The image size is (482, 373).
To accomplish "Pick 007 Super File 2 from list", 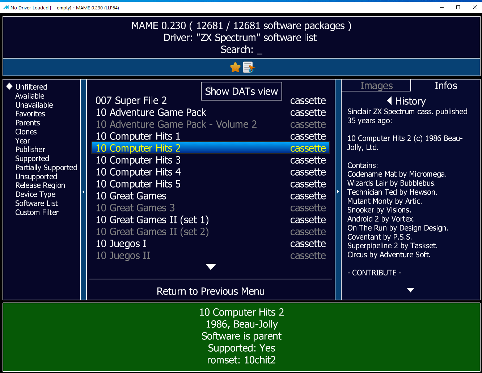I will pos(131,100).
